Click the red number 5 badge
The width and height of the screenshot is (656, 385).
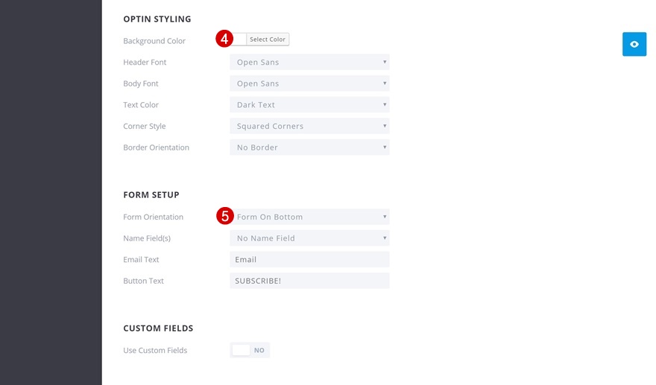224,217
